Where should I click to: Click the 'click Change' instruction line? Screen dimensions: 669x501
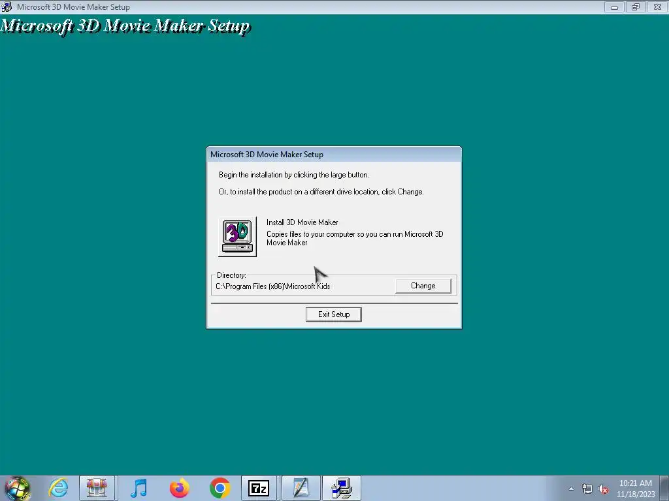click(x=321, y=192)
